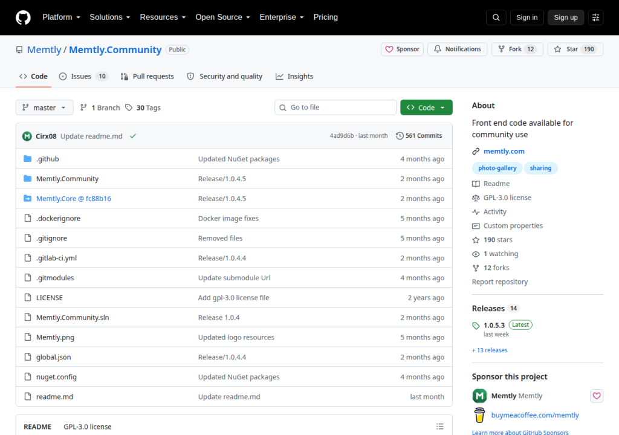This screenshot has width=619, height=435.
Task: Click the Sponsor heart button
Action: (x=402, y=49)
